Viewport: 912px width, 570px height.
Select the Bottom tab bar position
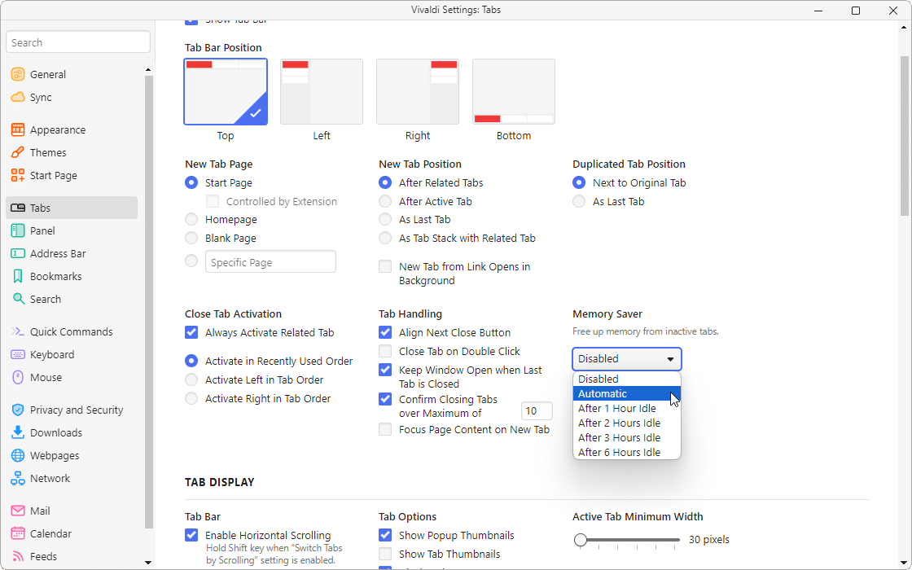coord(513,91)
